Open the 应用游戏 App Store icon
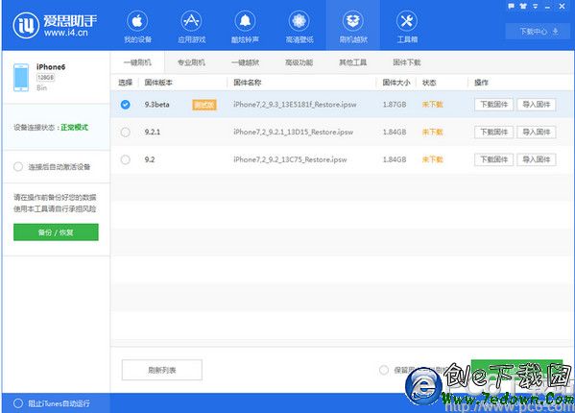Image resolution: width=575 pixels, height=413 pixels. pyautogui.click(x=191, y=27)
